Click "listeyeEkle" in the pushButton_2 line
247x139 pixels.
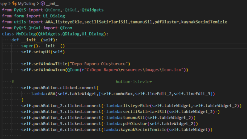(x=136, y=106)
